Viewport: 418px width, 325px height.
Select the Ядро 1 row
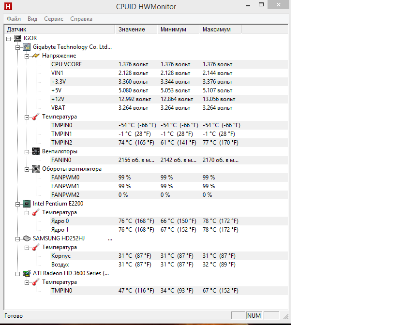click(169, 230)
